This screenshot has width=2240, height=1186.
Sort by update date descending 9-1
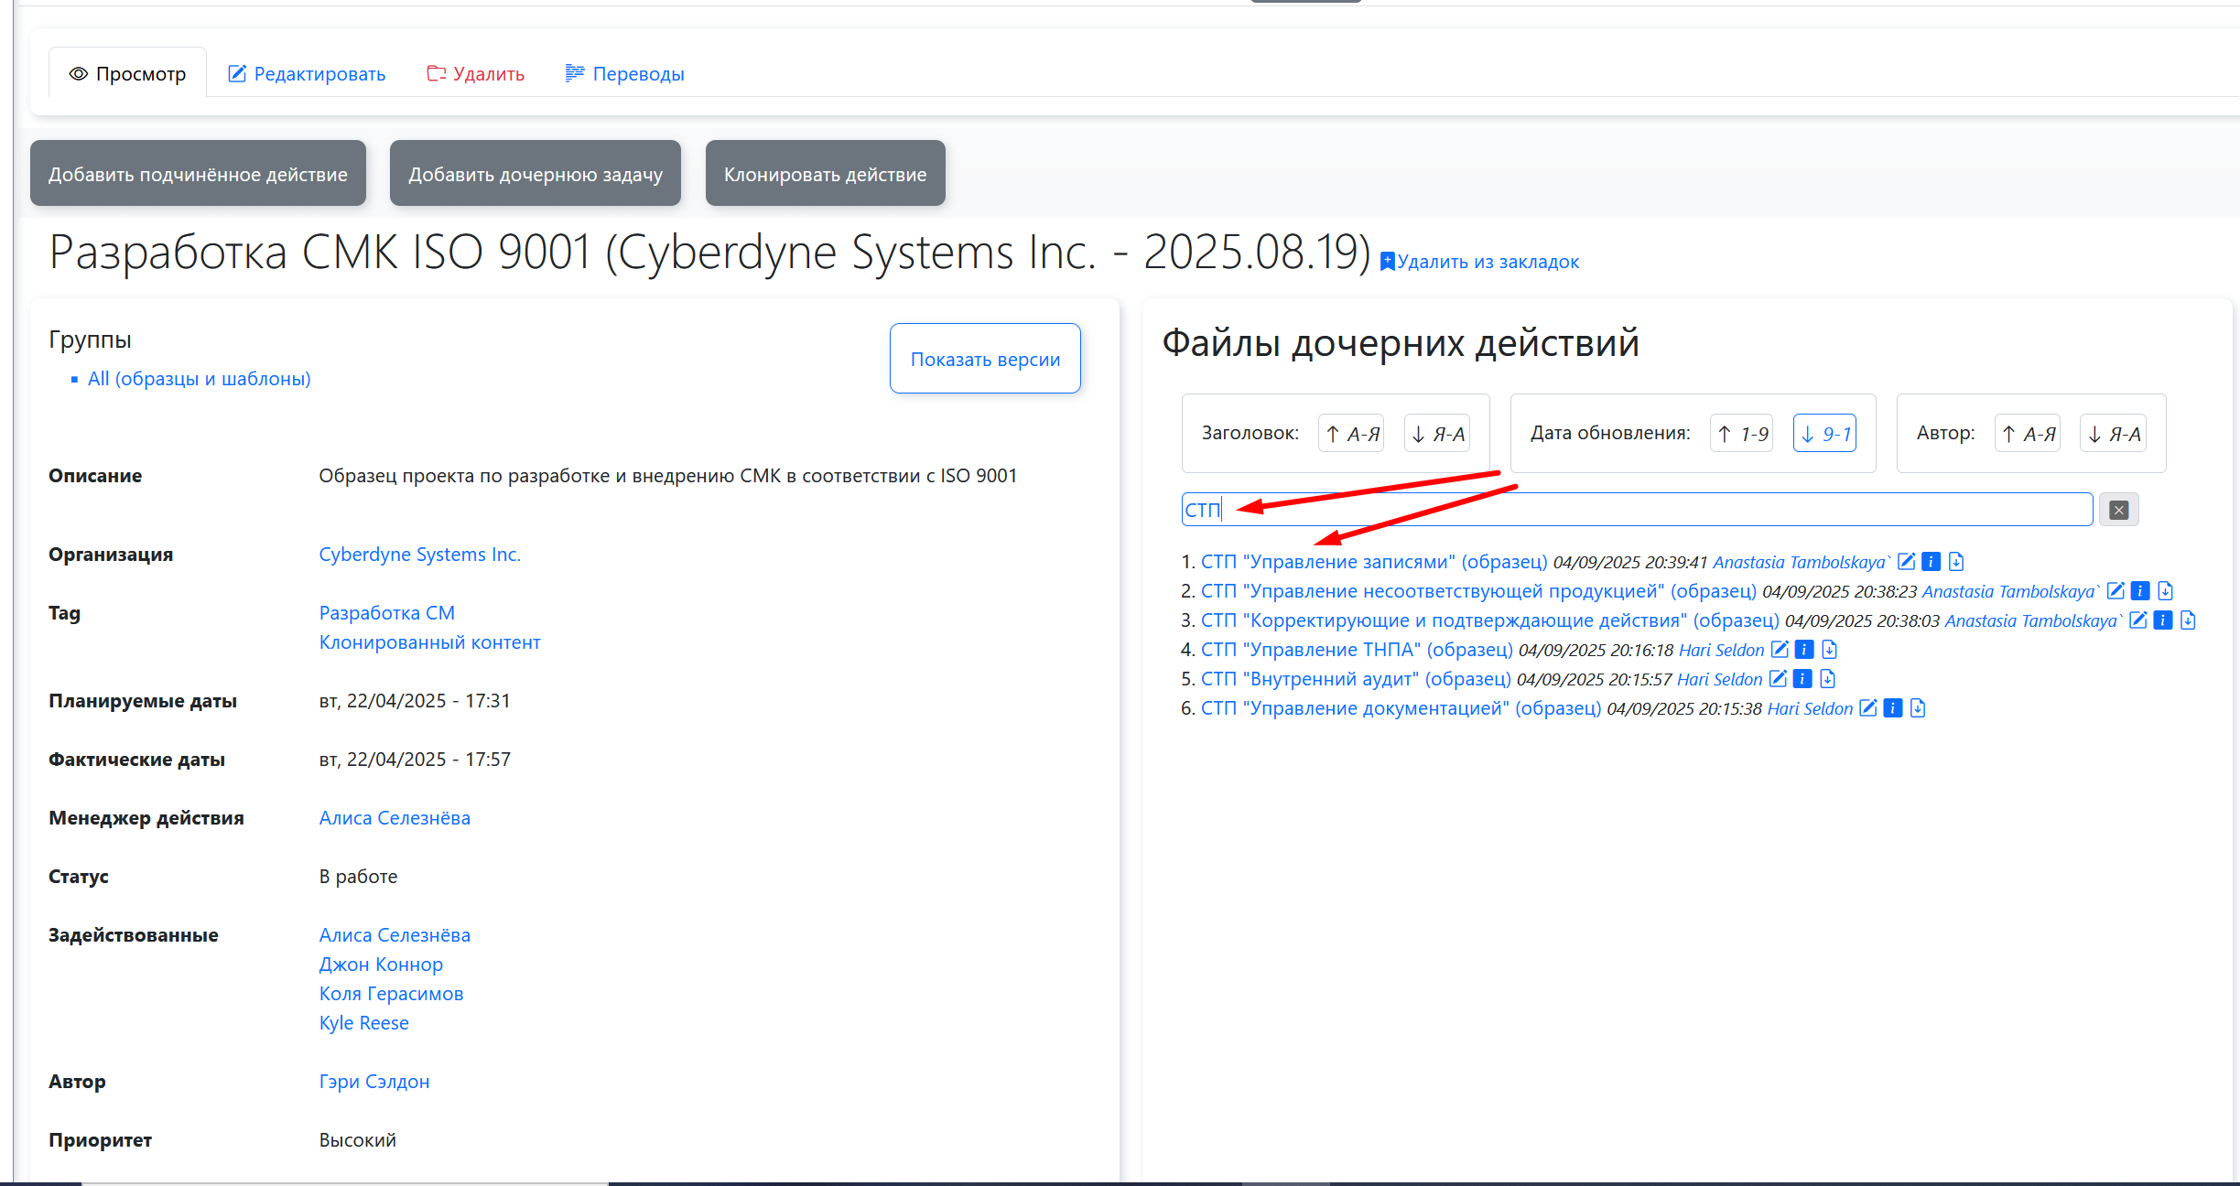pos(1824,434)
